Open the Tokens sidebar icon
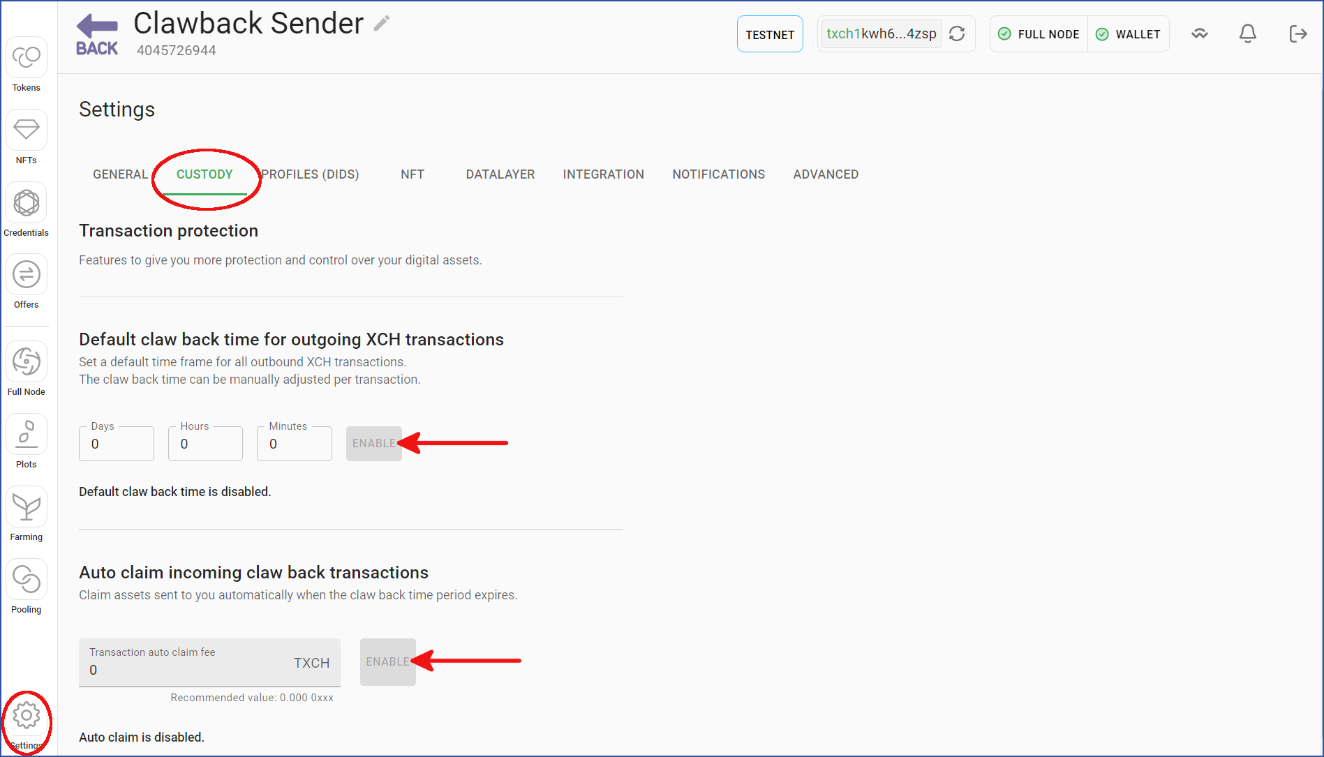Viewport: 1324px width, 757px height. point(27,58)
